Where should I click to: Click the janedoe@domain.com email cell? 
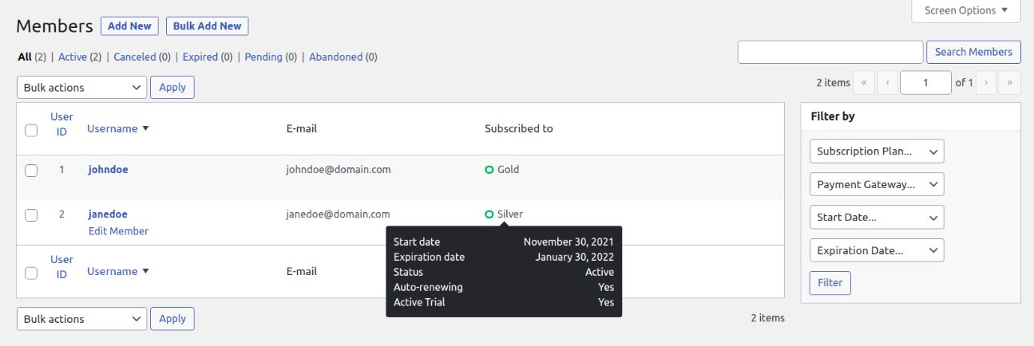pos(338,214)
